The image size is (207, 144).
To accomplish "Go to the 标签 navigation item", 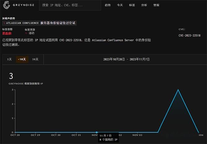I will pos(132,5).
